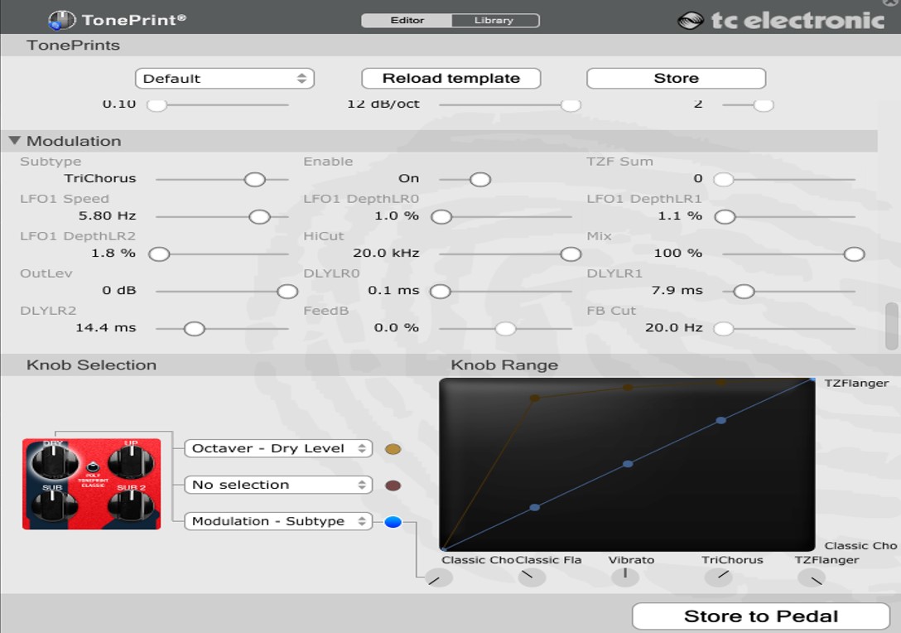Collapse the Modulation section
The width and height of the screenshot is (901, 633).
tap(15, 141)
